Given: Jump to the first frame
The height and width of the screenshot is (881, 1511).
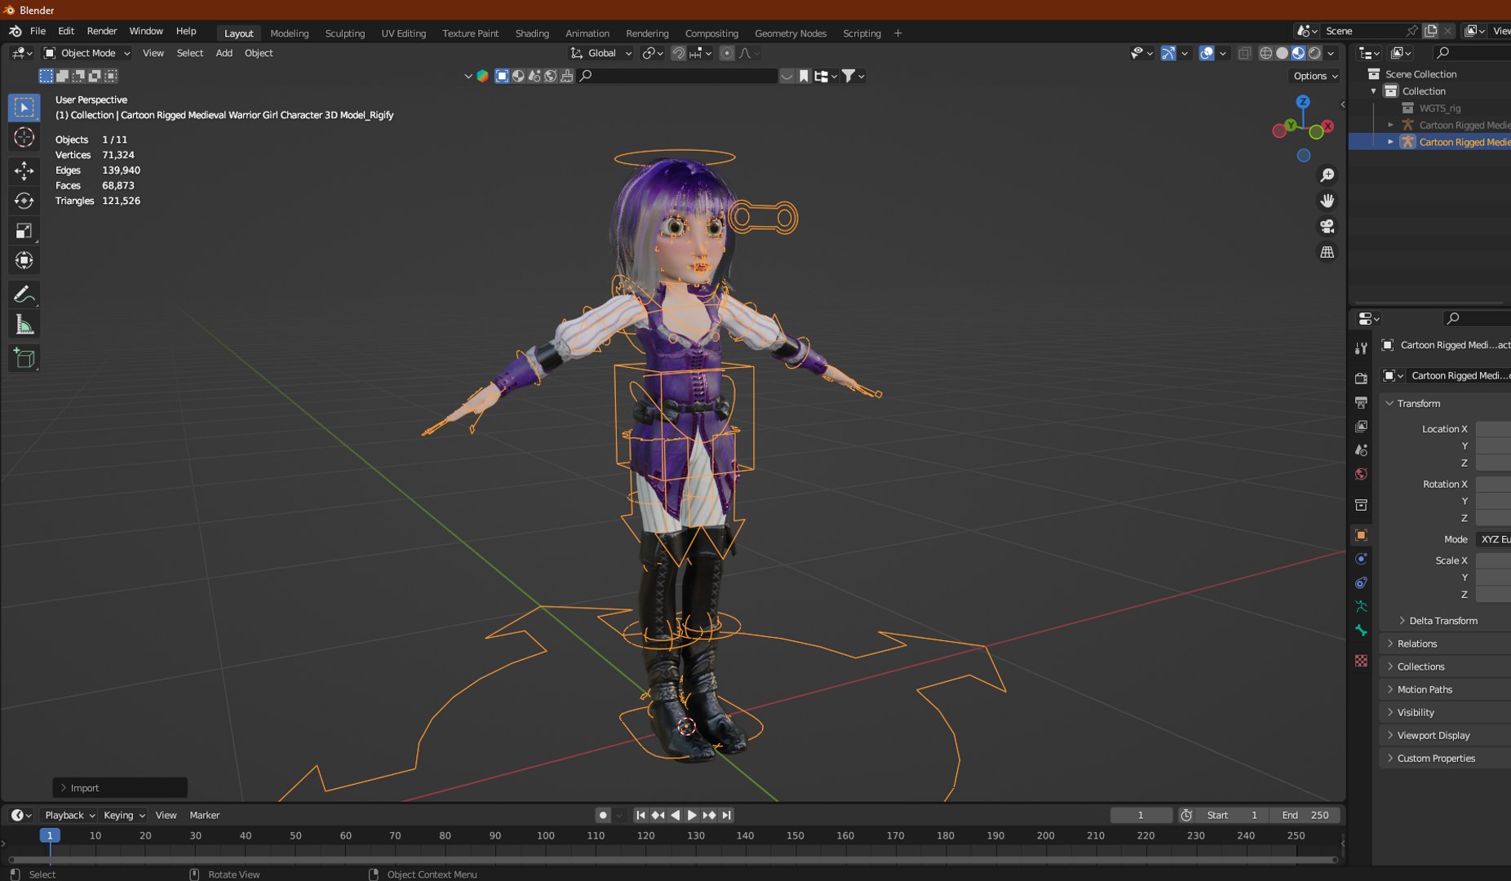Looking at the screenshot, I should [640, 815].
